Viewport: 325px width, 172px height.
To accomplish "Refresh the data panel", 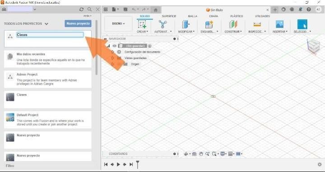I will pos(81,9).
